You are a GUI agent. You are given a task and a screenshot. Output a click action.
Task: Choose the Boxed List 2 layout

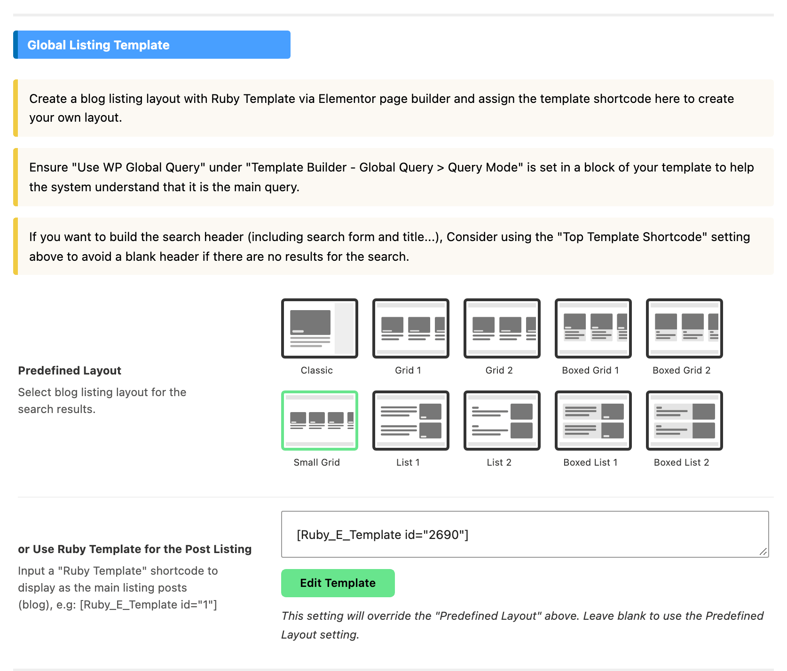pos(685,421)
